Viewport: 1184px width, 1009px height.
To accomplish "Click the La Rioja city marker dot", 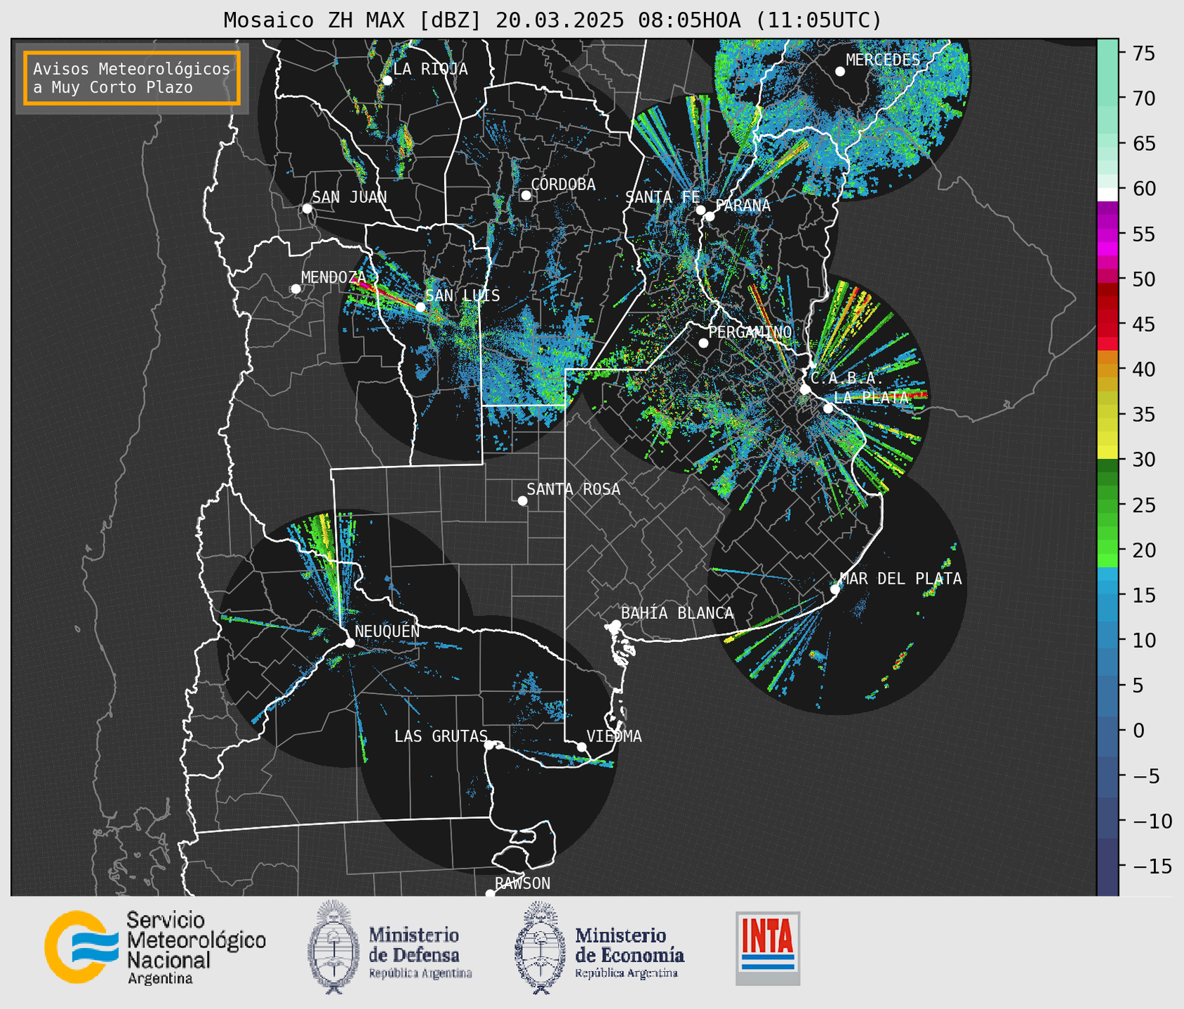I will (x=387, y=81).
